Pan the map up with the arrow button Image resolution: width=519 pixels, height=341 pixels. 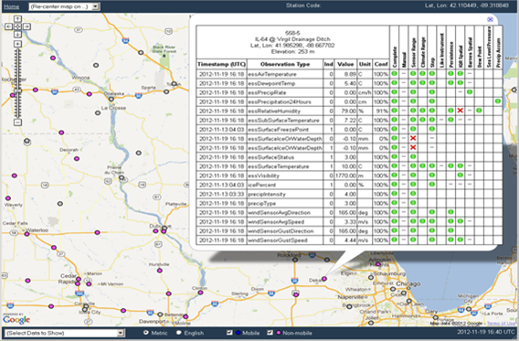(18, 19)
